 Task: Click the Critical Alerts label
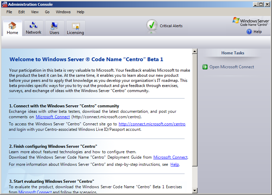[x=171, y=26]
